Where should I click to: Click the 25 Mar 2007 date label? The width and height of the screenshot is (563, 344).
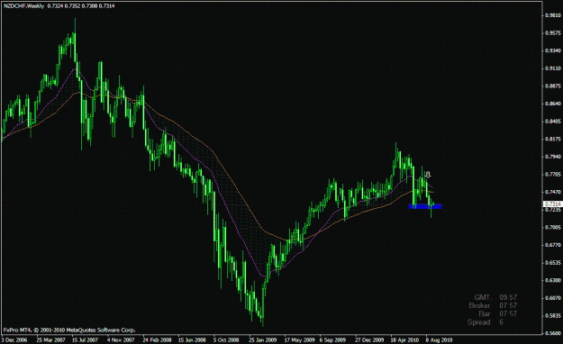click(x=50, y=339)
